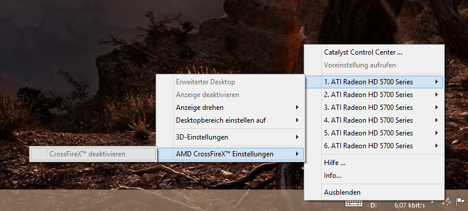This screenshot has width=468, height=211.
Task: Click the network speed D: indicator
Action: click(x=397, y=205)
